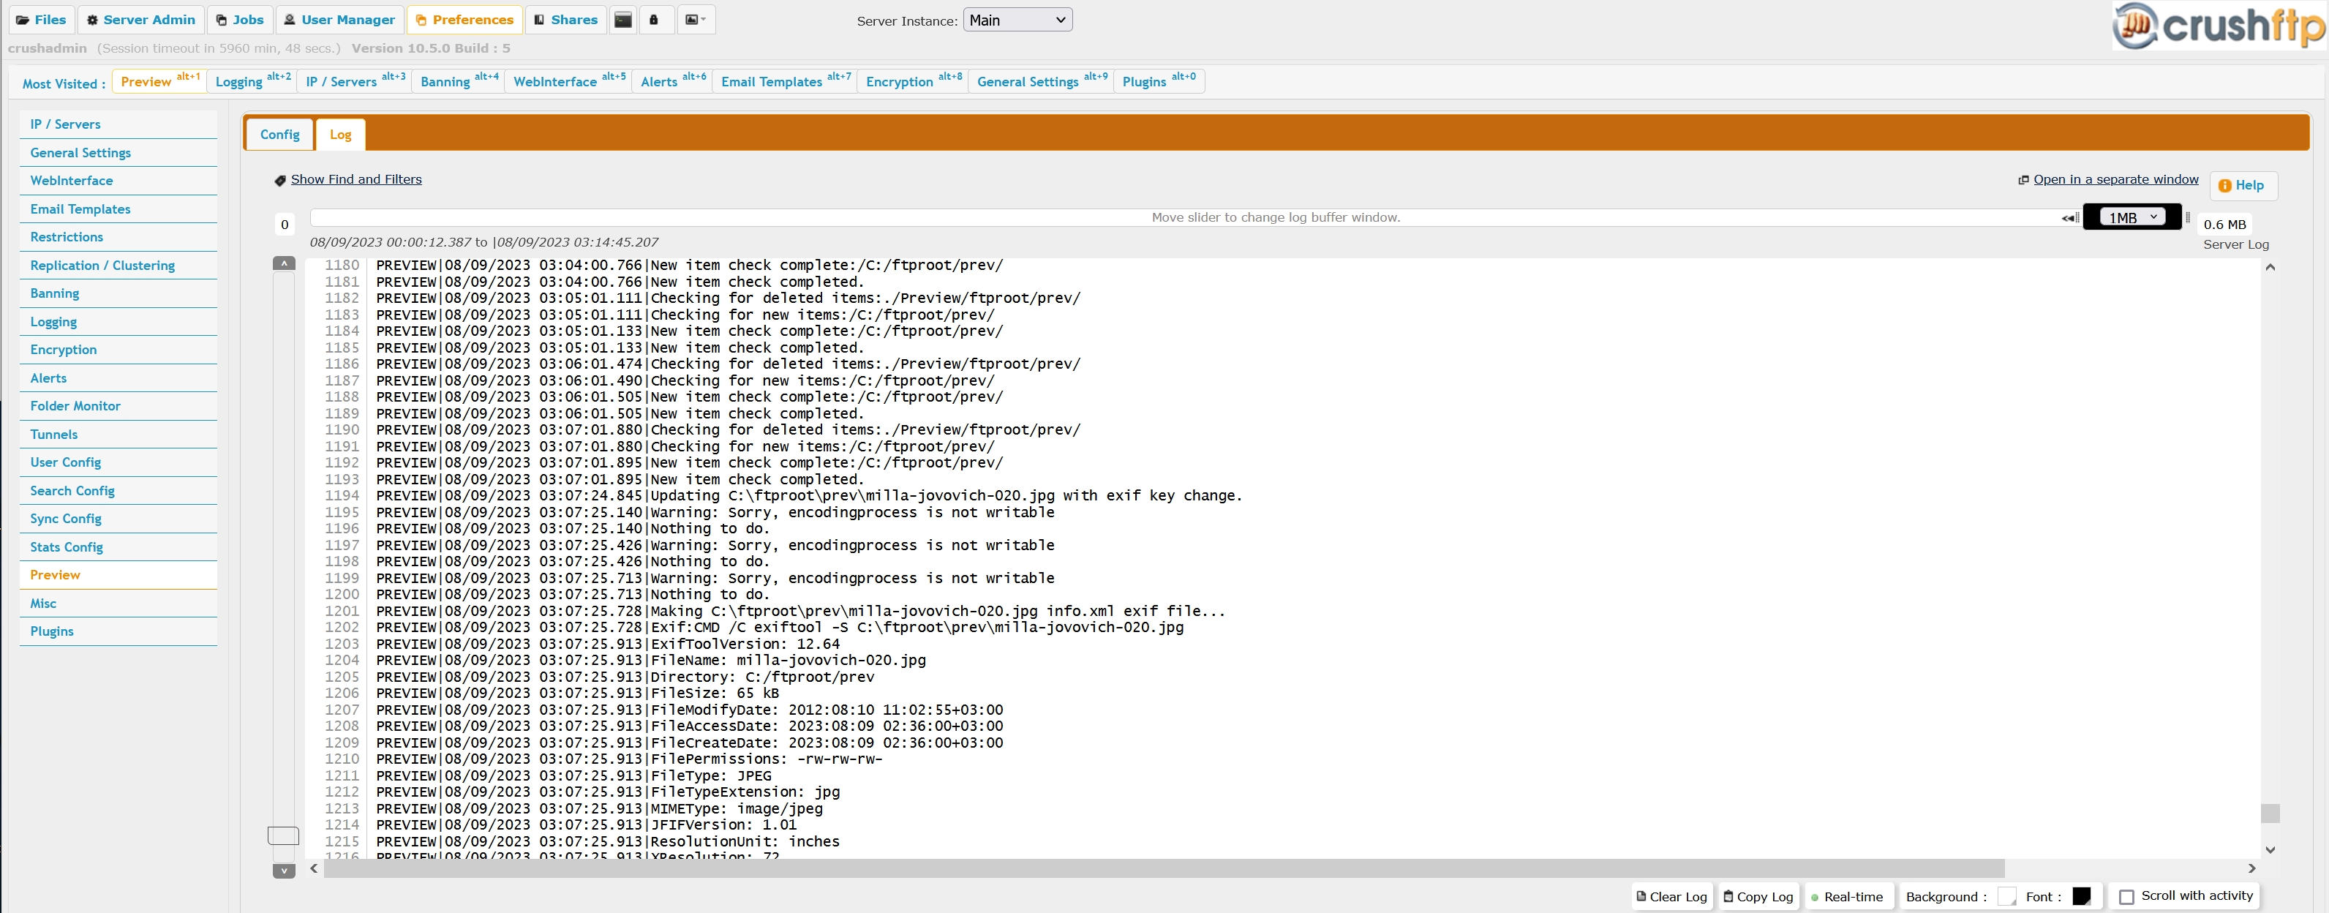Open Alerts in sidebar
Screen dimensions: 2329x913
coord(118,377)
